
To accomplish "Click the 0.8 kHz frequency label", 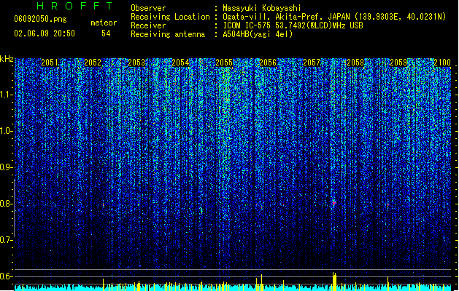I will (x=6, y=204).
